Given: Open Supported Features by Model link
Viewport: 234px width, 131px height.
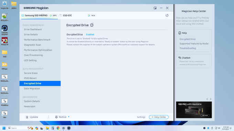Looking at the screenshot, I should [194, 44].
